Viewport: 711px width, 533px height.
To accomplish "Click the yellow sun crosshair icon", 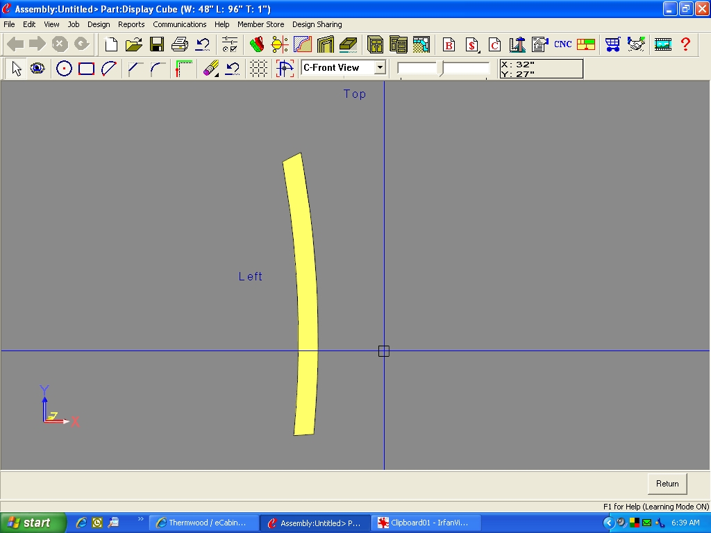I will [x=279, y=44].
